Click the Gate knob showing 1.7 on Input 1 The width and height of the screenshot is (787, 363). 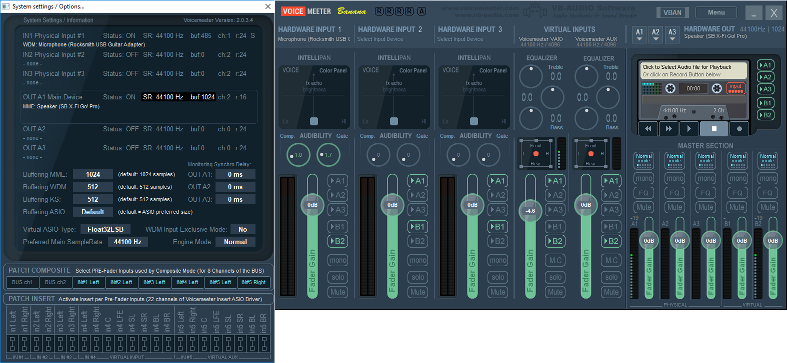click(327, 155)
